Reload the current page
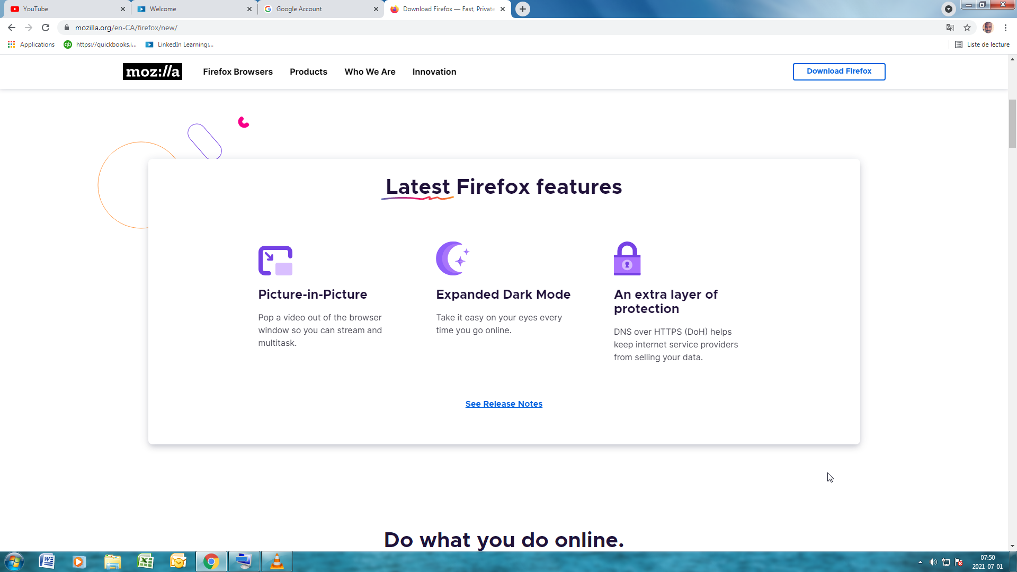This screenshot has width=1017, height=572. point(46,28)
